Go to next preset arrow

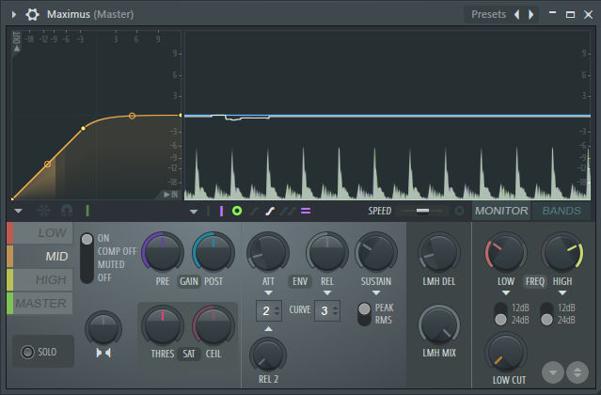click(530, 14)
